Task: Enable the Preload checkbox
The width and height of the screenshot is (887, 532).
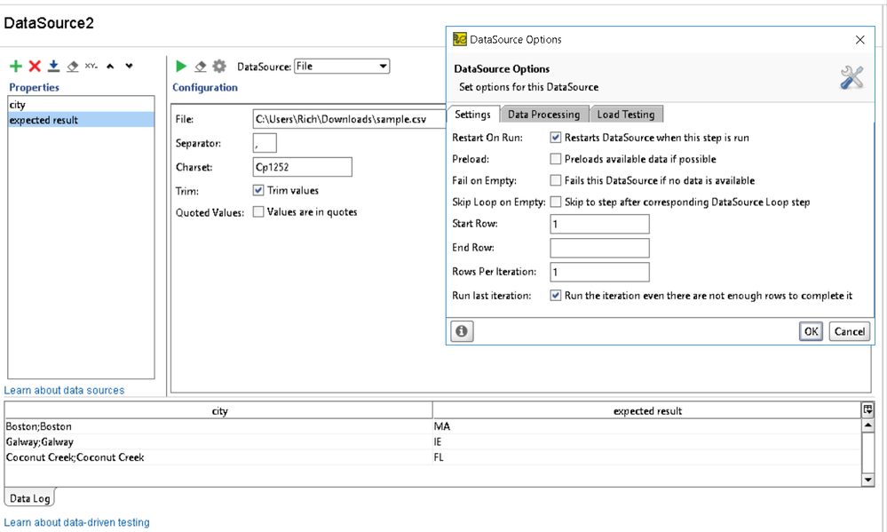Action: pos(556,159)
